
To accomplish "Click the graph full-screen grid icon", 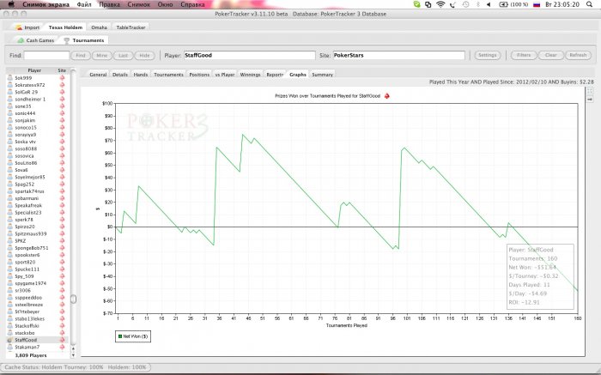I will 590,91.
